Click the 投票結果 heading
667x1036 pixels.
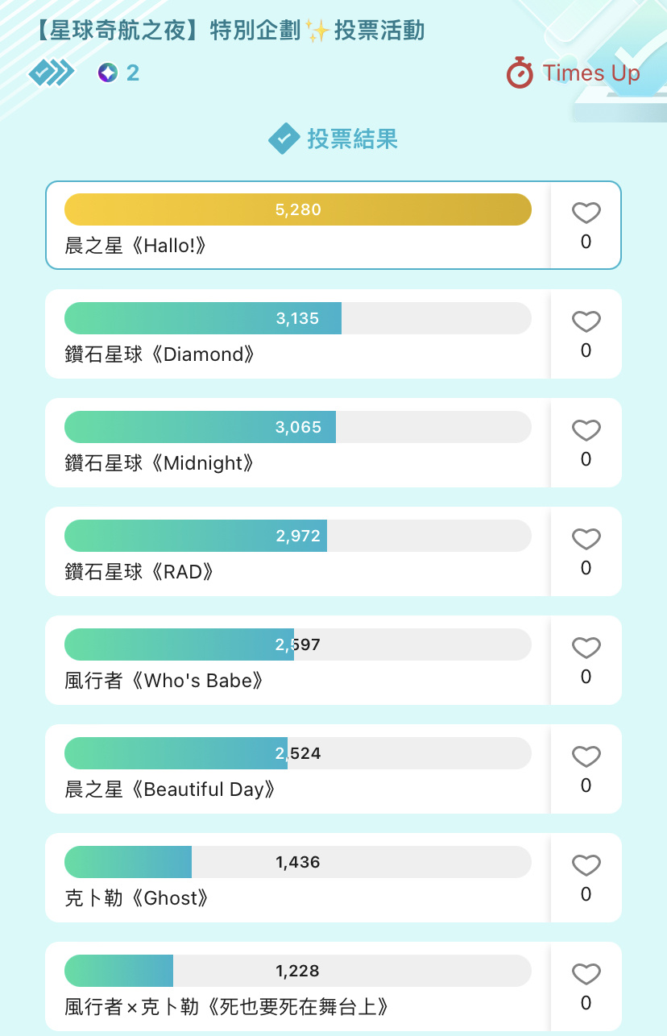click(x=352, y=139)
